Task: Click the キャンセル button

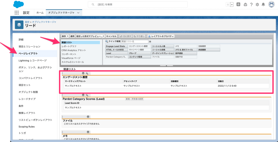Action: pyautogui.click(x=111, y=36)
